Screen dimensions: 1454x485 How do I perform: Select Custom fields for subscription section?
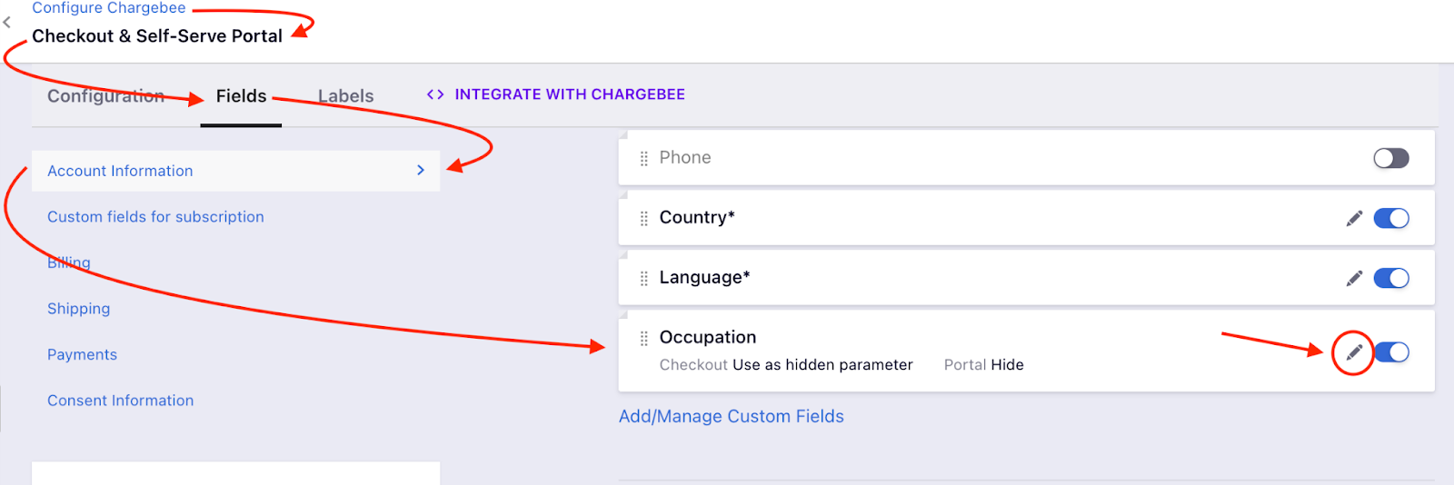(155, 217)
